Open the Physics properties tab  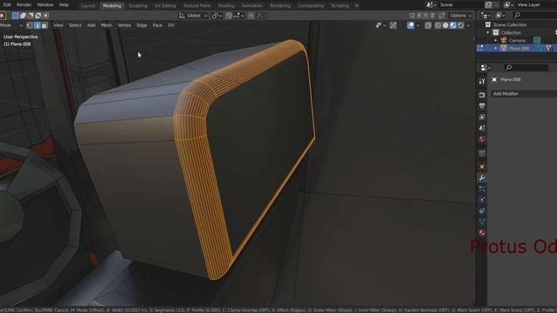click(482, 200)
